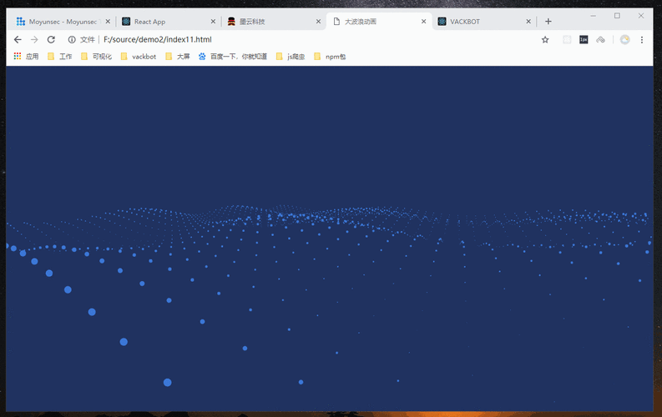The image size is (662, 417).
Task: Close the 墨云科技 tab
Action: click(x=318, y=22)
